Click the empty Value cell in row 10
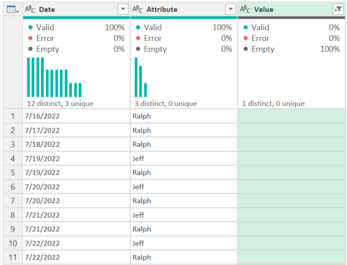Viewport: 347px width, 265px height. (x=291, y=243)
